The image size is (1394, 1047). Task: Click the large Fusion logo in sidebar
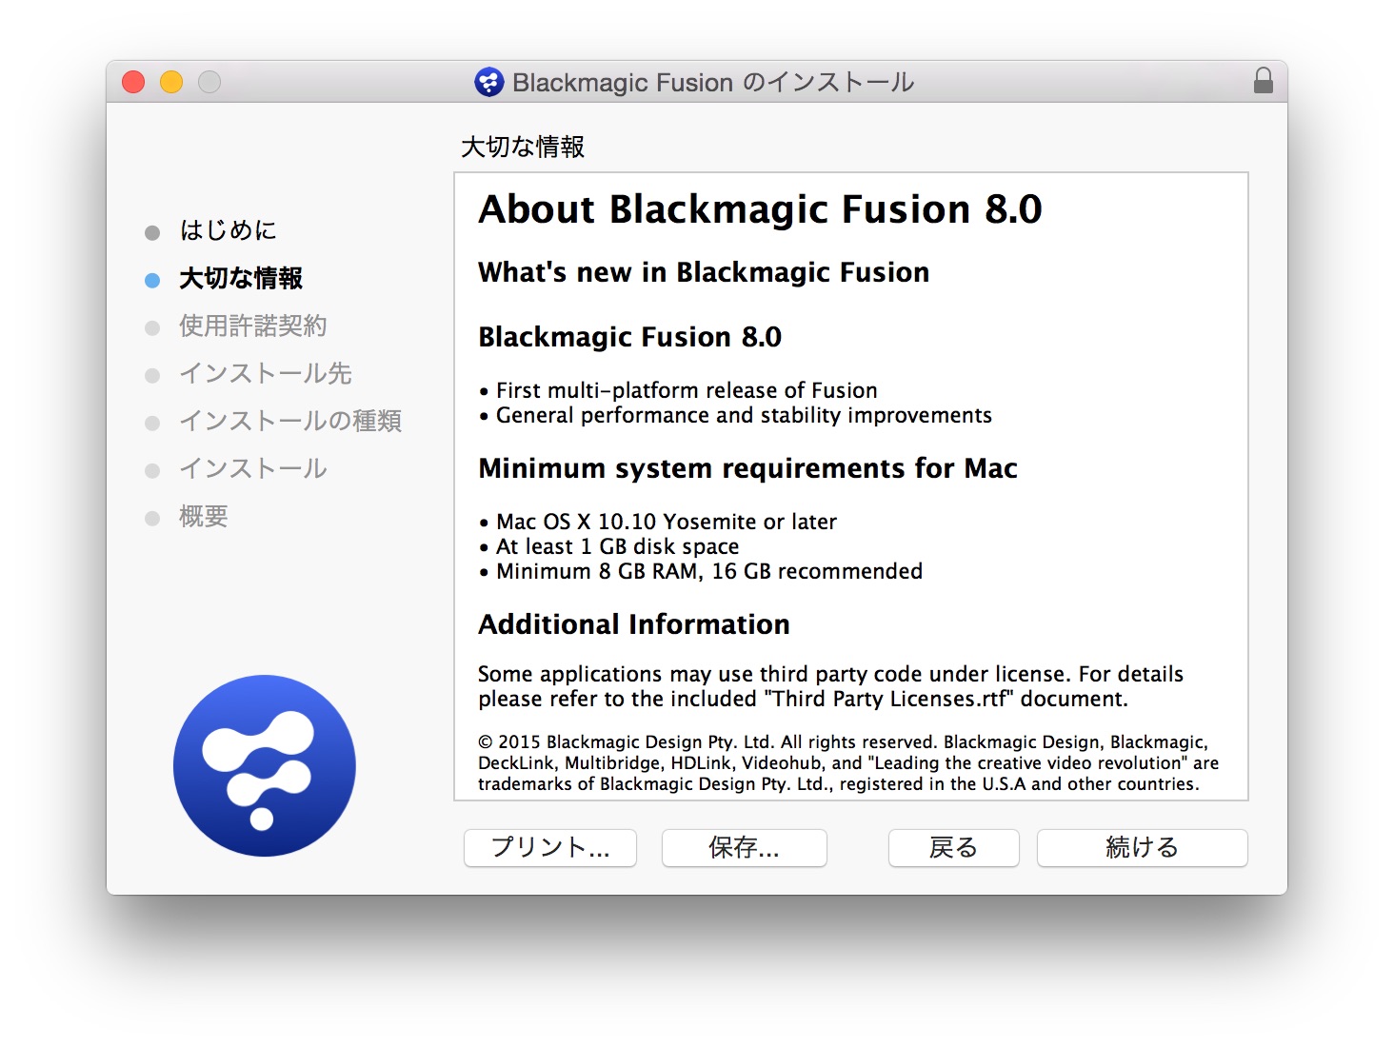click(x=265, y=765)
